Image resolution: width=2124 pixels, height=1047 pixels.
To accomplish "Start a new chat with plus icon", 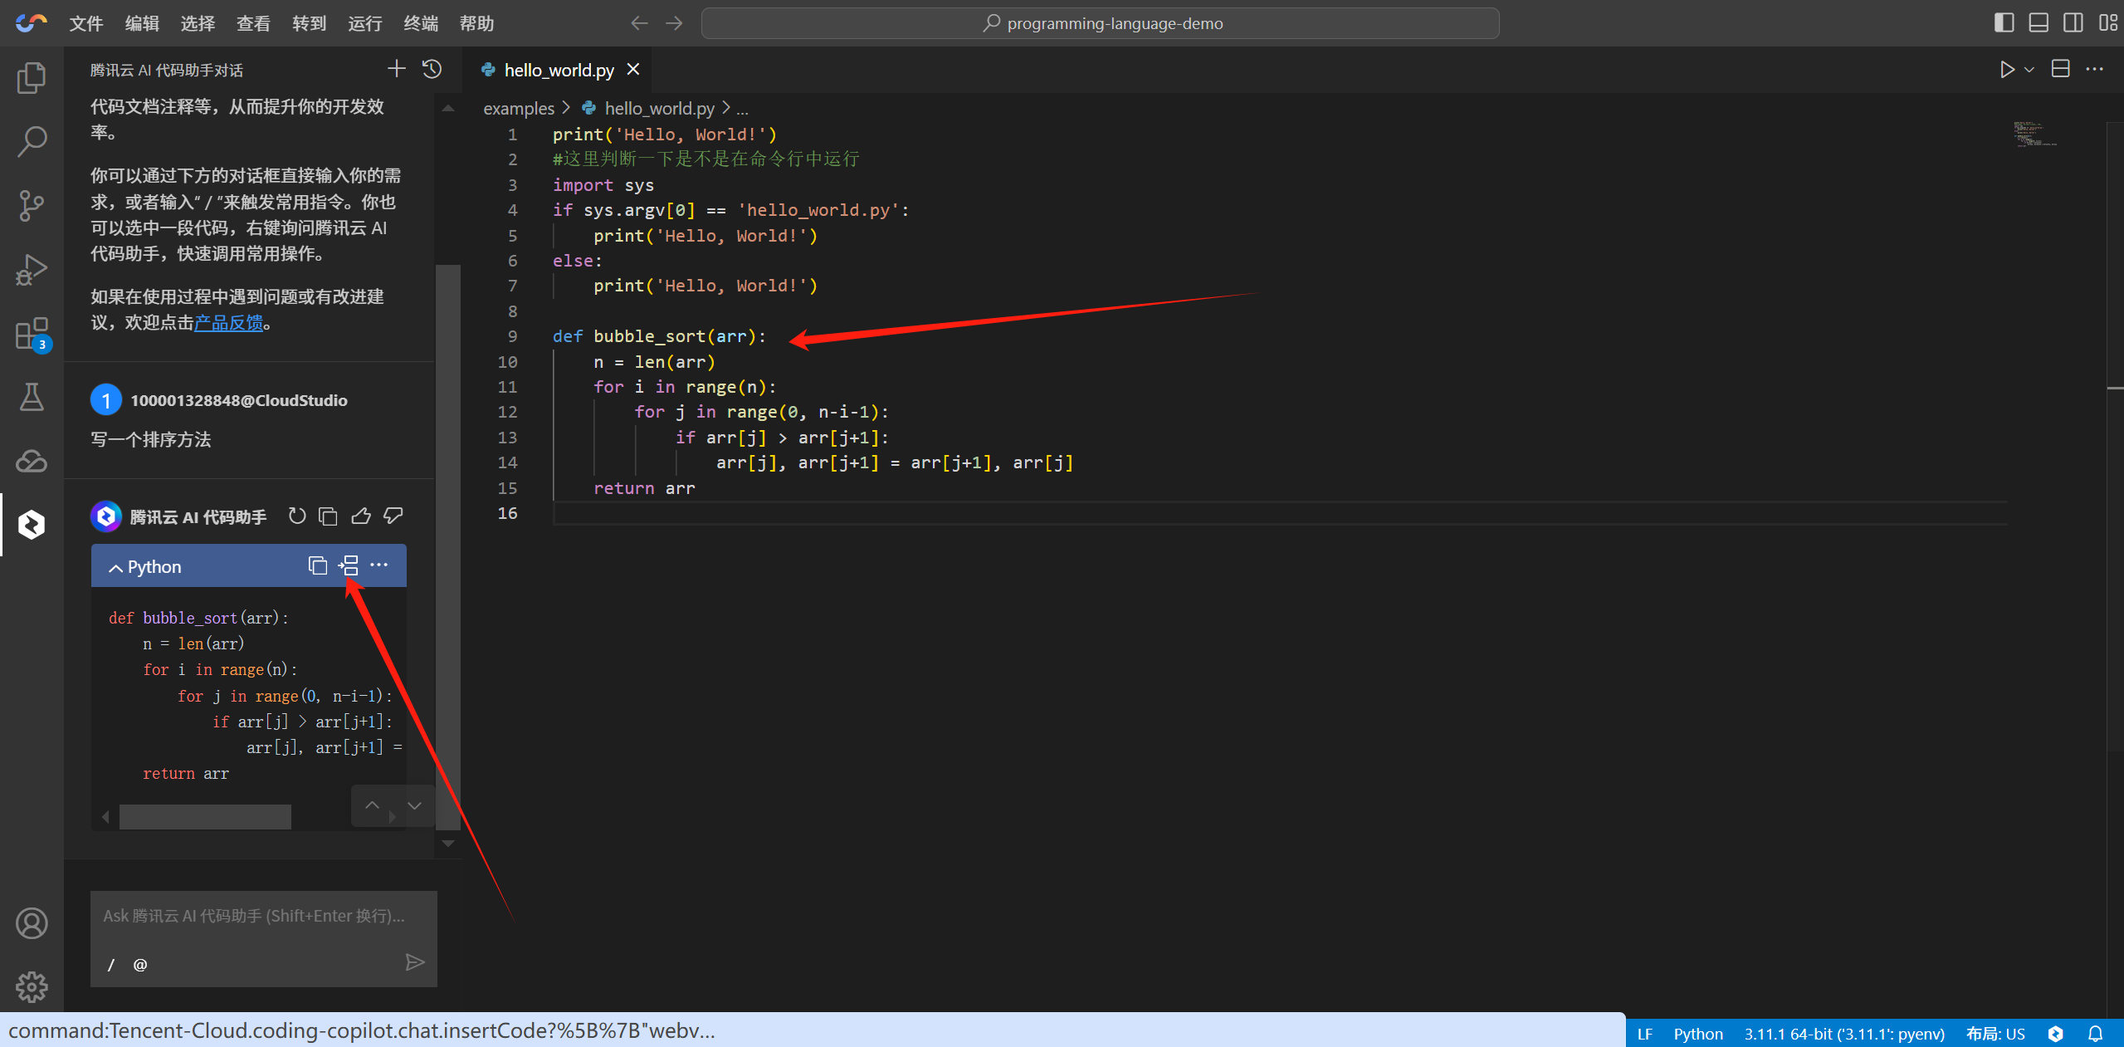I will (397, 69).
